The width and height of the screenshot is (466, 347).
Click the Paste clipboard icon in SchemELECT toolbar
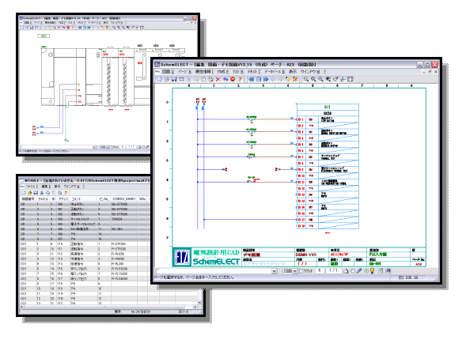point(203,79)
